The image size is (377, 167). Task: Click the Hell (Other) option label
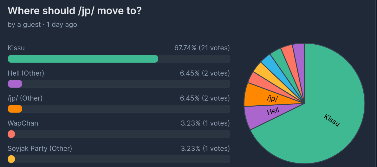pos(26,73)
